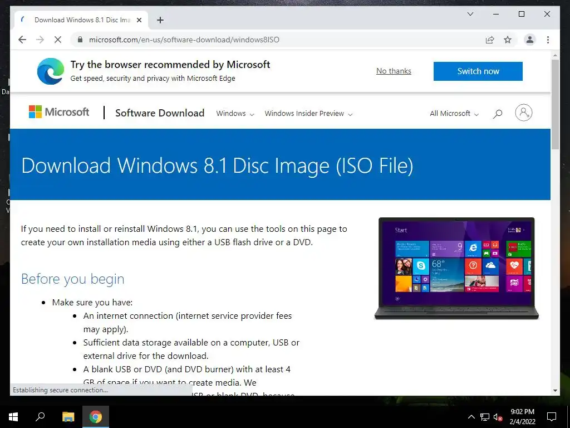Viewport: 570px width, 428px height.
Task: Click the Windows 8.1 laptop image
Action: pyautogui.click(x=456, y=268)
